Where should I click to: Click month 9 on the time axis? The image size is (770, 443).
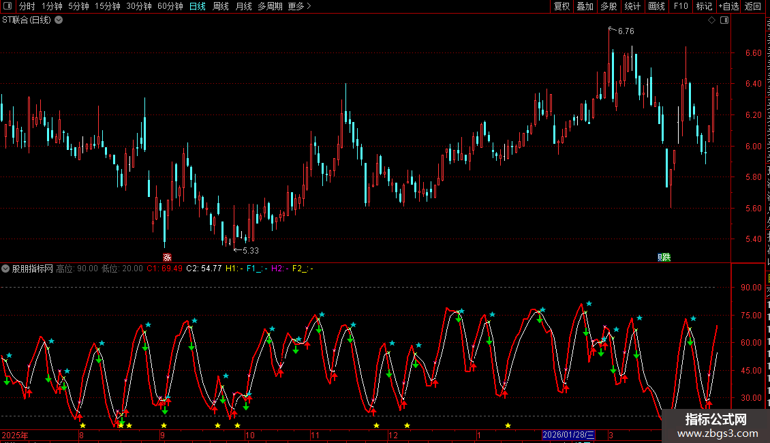tap(163, 435)
